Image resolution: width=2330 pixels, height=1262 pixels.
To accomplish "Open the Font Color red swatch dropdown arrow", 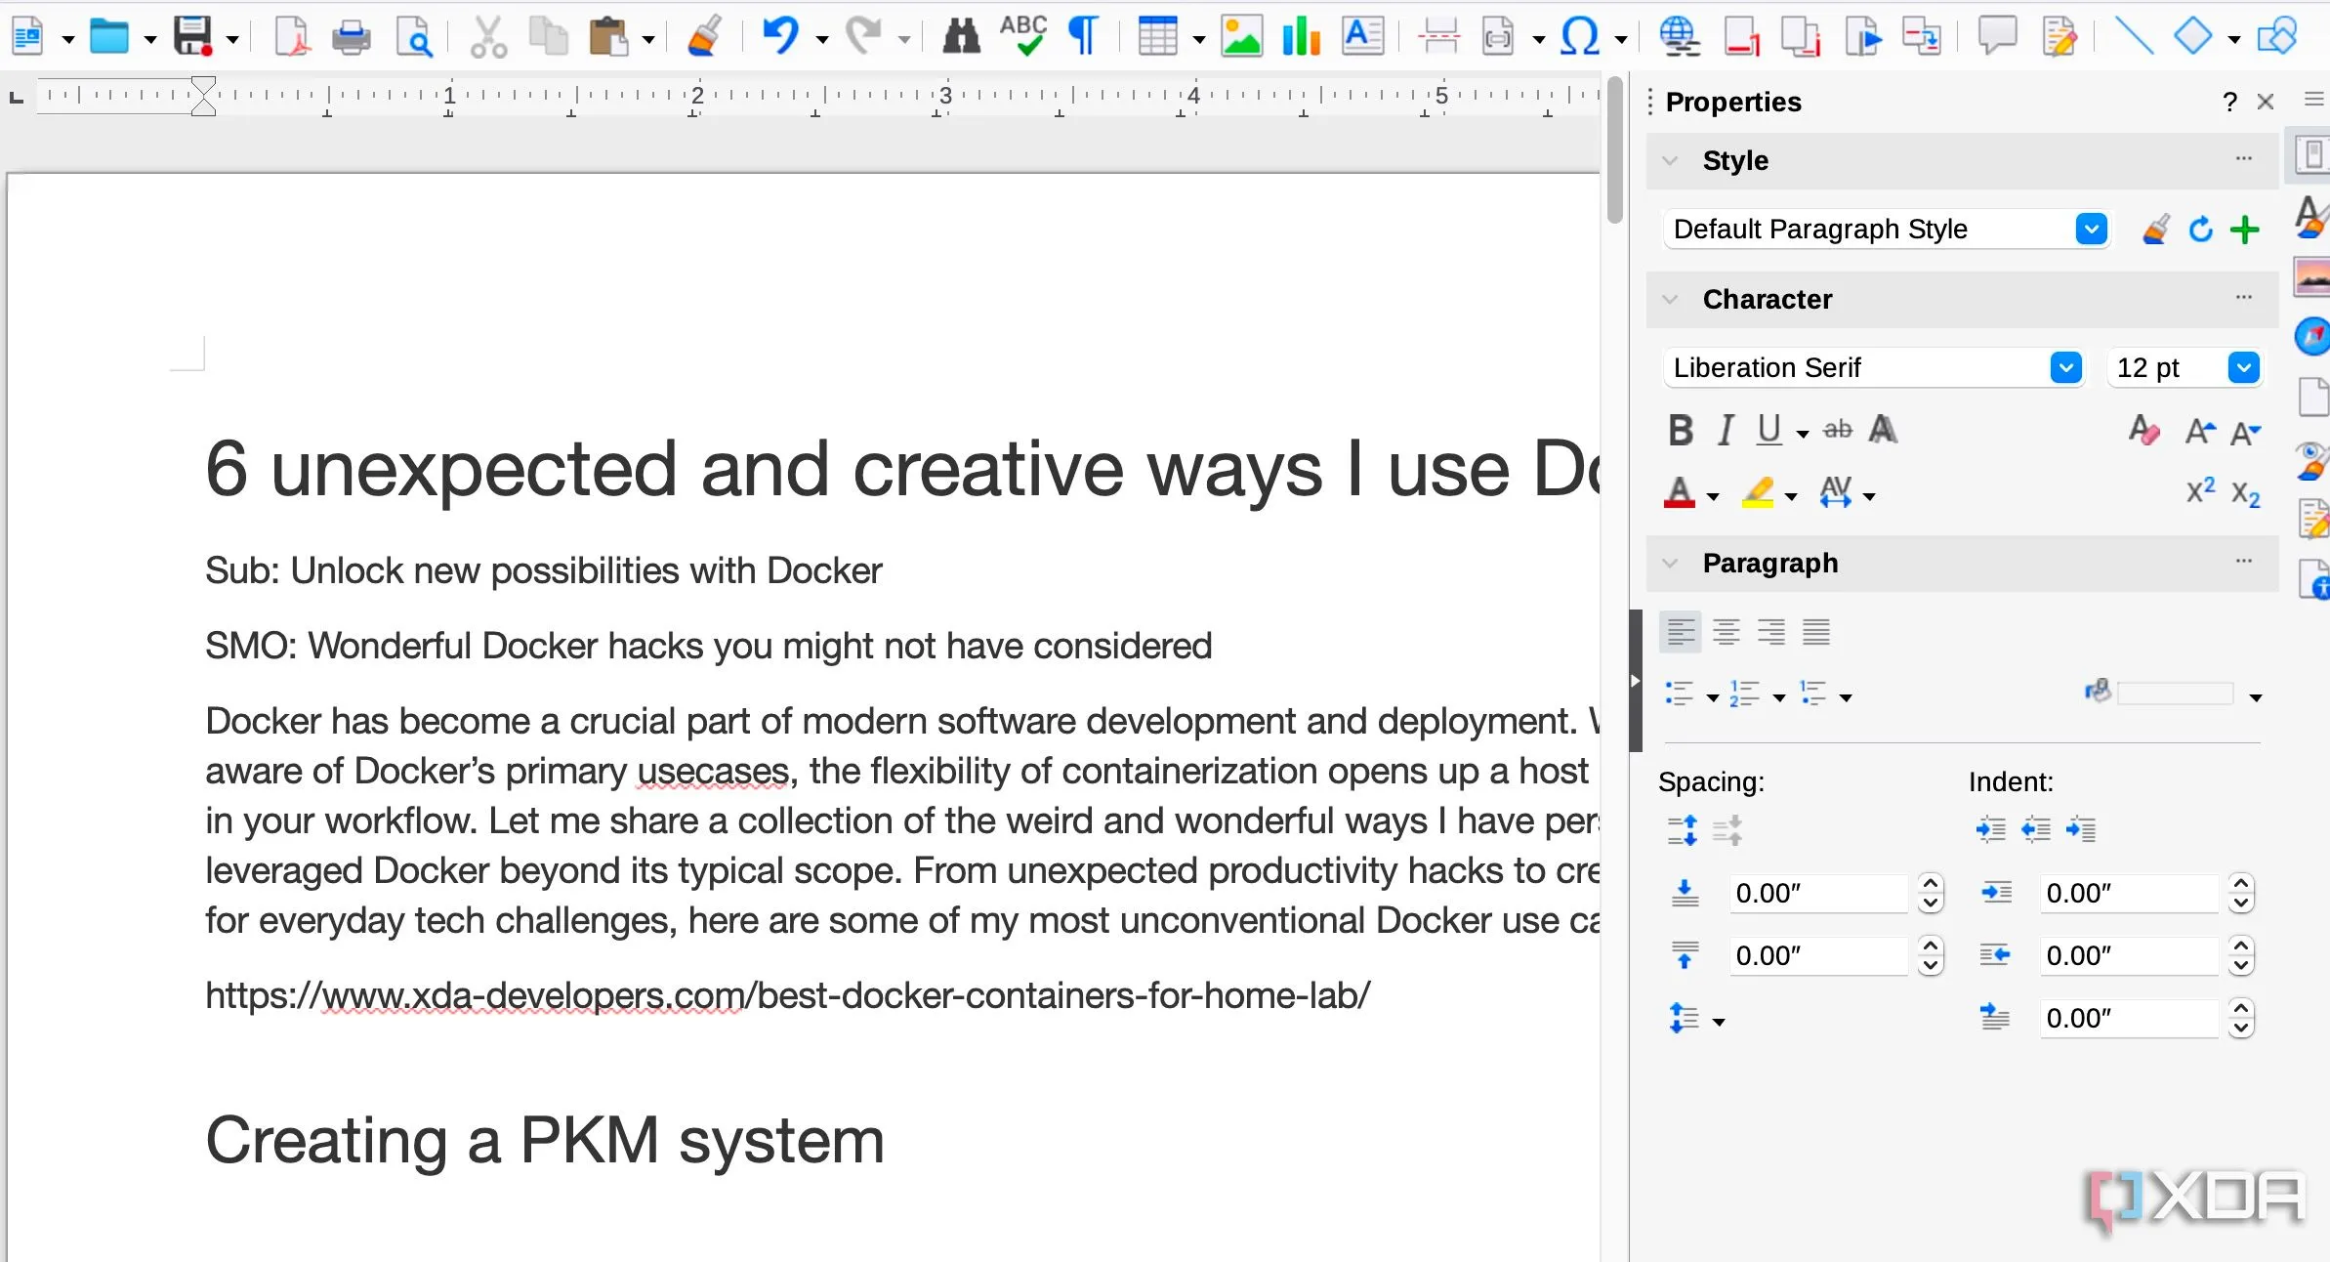I will 1713,497.
